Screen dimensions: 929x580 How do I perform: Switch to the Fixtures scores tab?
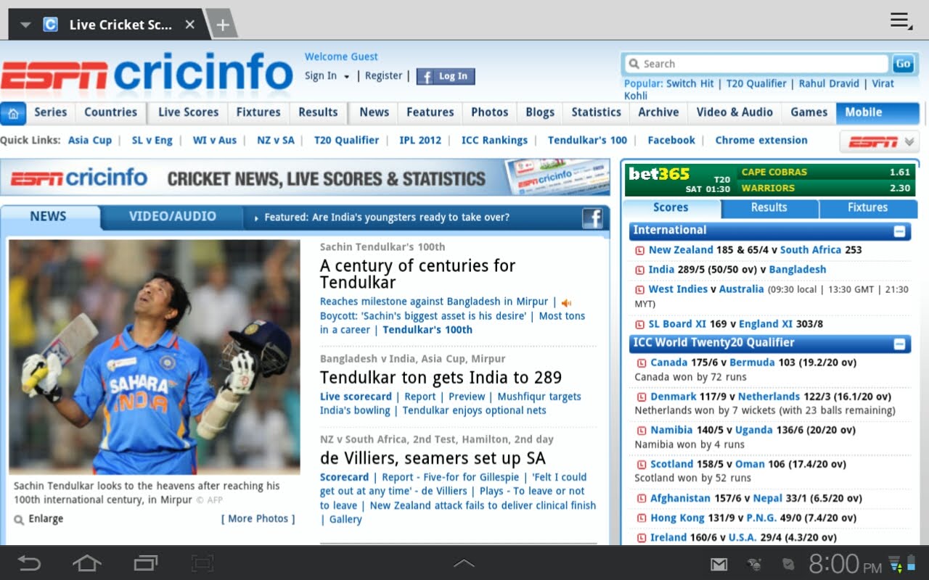pyautogui.click(x=868, y=208)
